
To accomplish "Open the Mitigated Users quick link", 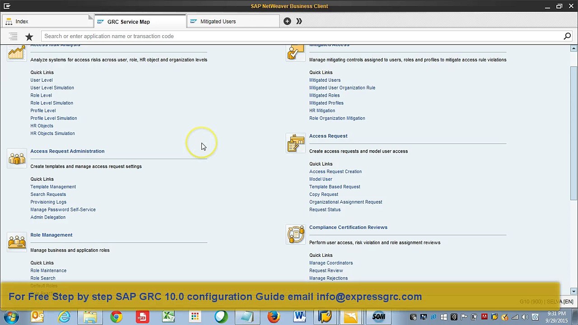I will [x=325, y=80].
